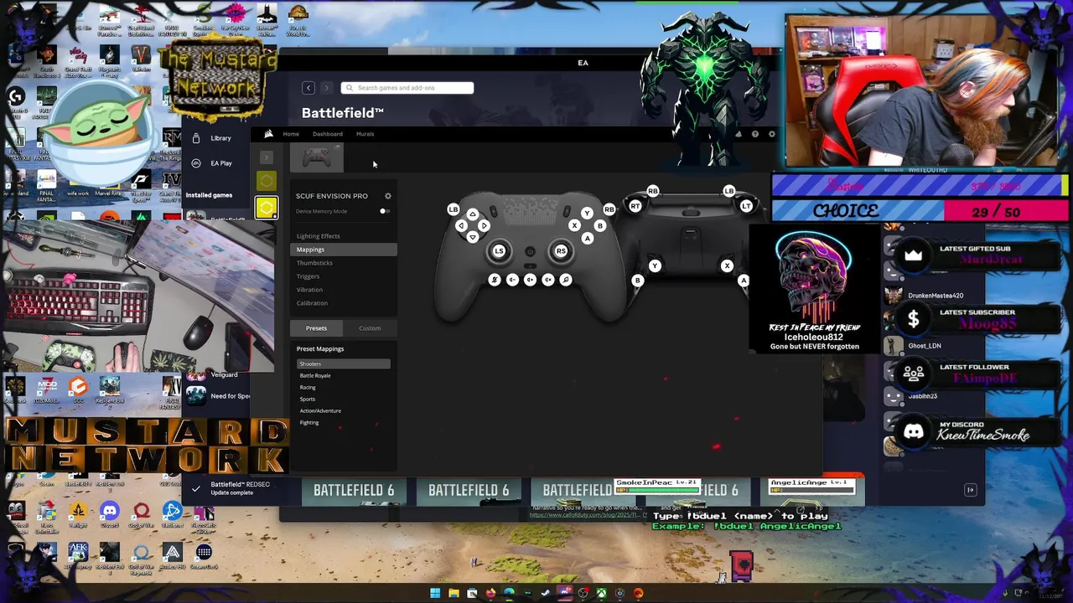
Task: Choose Shooters preset mapping
Action: (344, 363)
